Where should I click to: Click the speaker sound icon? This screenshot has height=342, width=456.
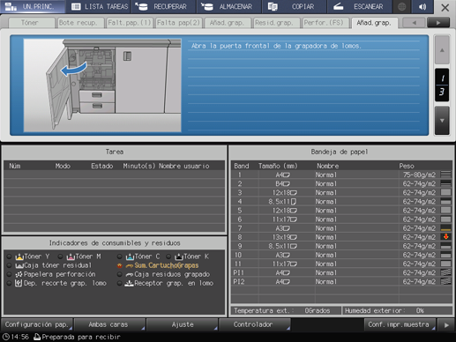[422, 6]
